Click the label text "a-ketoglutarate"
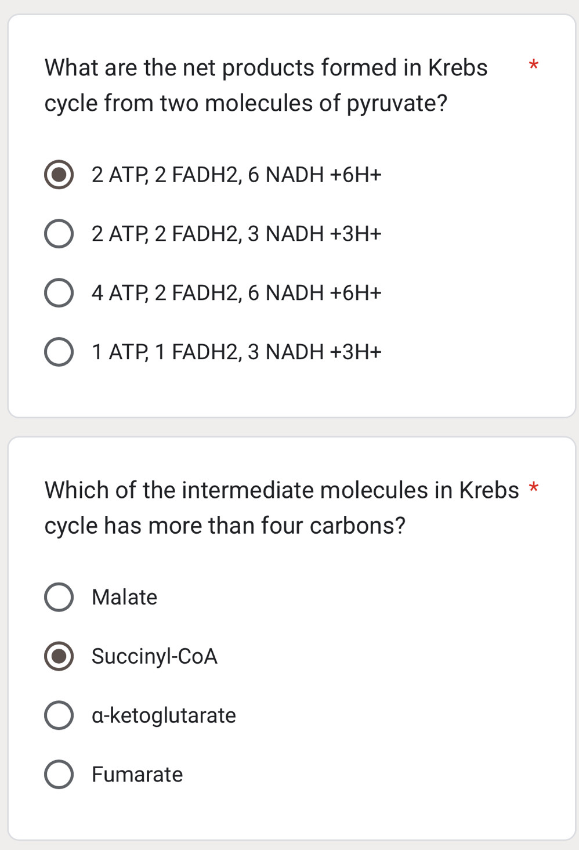This screenshot has height=850, width=579. pos(163,715)
